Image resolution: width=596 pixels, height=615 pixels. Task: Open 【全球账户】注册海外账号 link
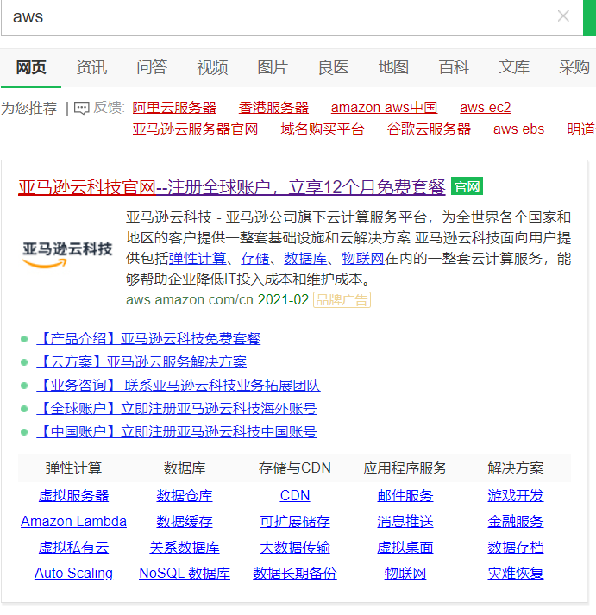[x=177, y=409]
